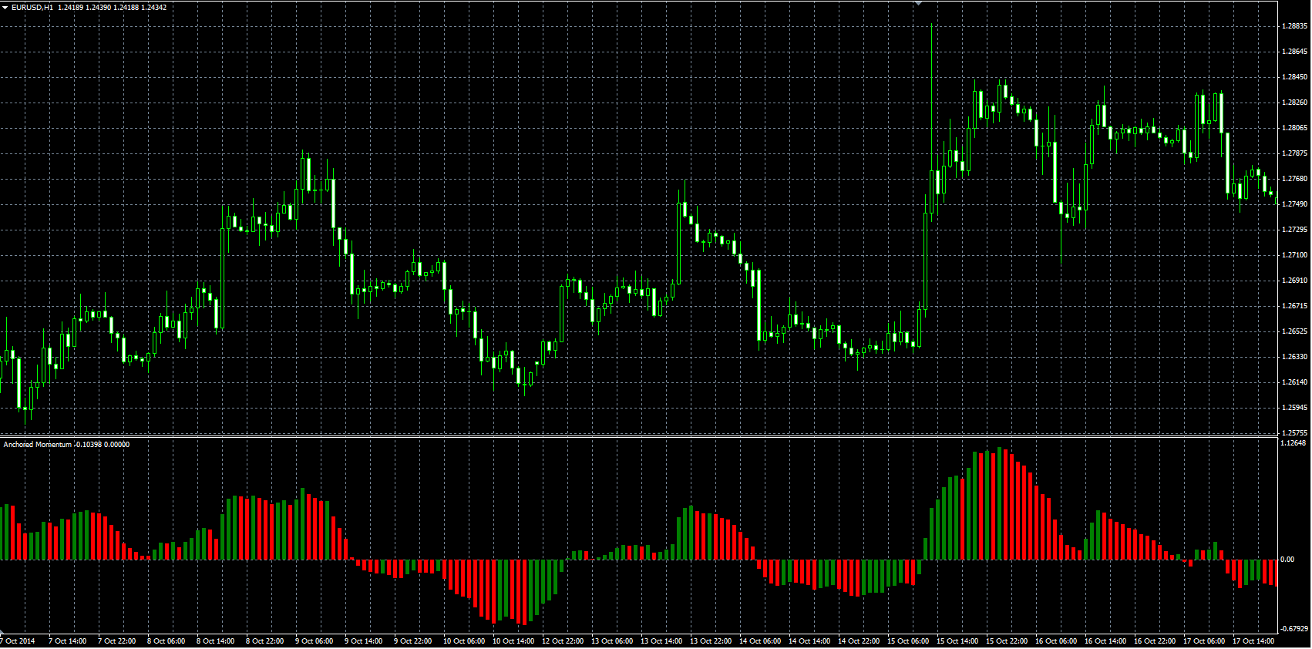
Task: Click the 13 Oct 06:00 time label
Action: 612,641
